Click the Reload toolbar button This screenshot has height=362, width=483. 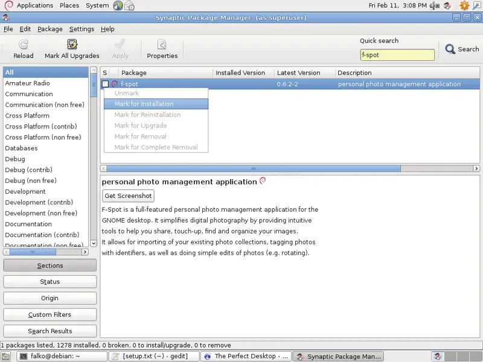coord(24,49)
